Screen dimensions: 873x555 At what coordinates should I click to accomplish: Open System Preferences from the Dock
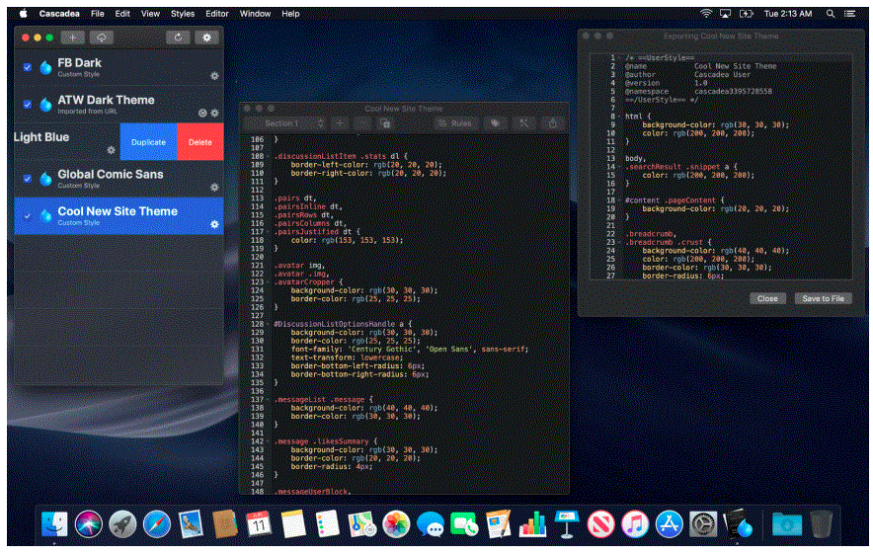point(703,524)
